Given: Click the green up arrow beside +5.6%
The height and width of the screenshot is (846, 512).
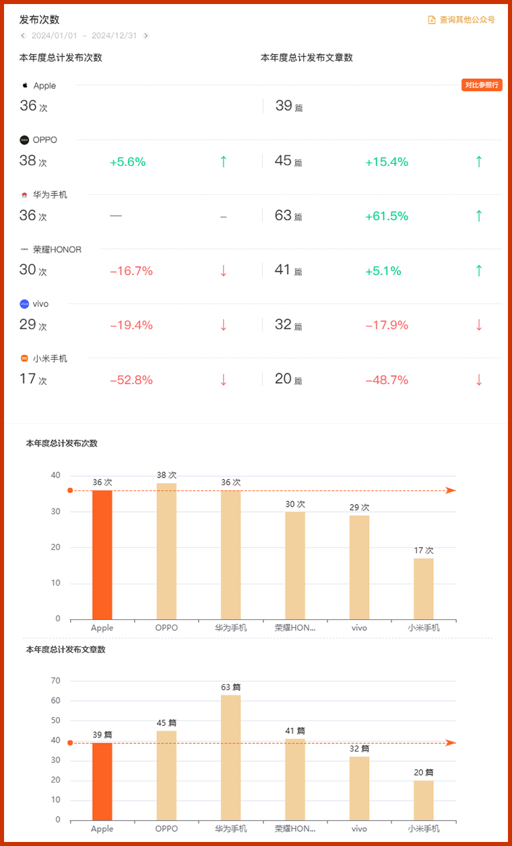Looking at the screenshot, I should click(224, 161).
